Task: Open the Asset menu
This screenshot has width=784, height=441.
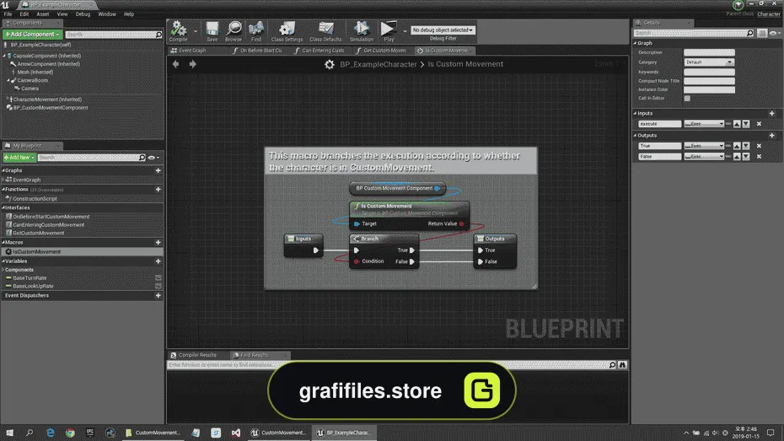Action: (x=42, y=14)
